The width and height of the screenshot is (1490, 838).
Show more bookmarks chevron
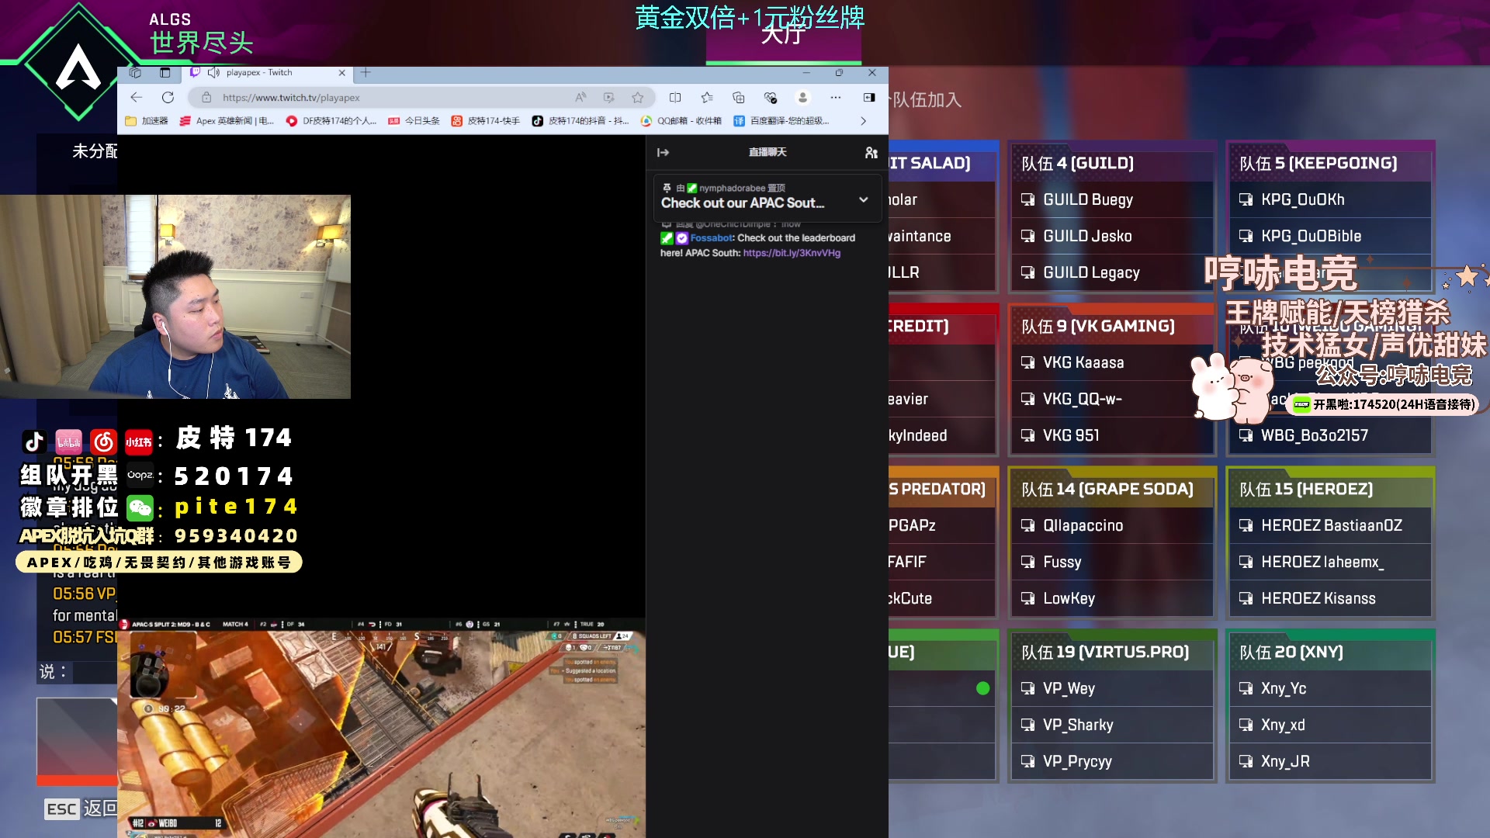(x=863, y=121)
